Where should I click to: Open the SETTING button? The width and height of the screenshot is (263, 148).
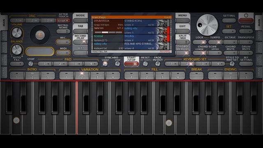tap(229, 21)
